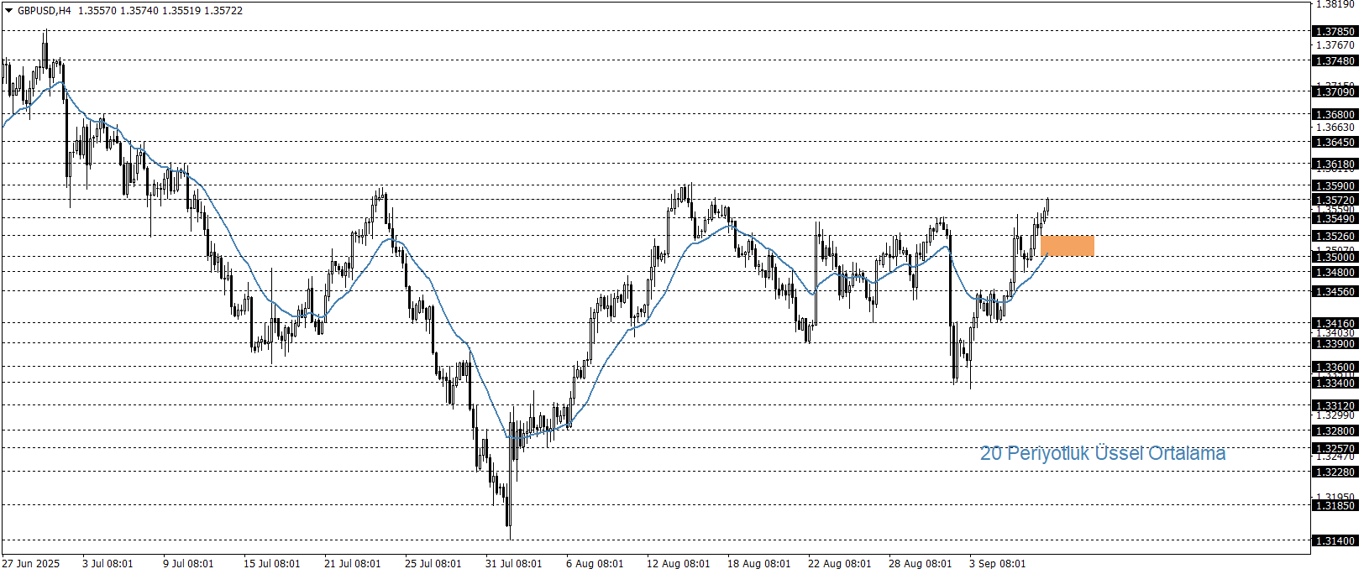
Task: Click the 1.37090 price level label
Action: pyautogui.click(x=1335, y=91)
